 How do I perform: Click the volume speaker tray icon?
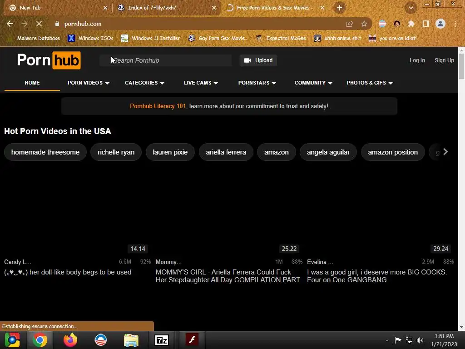pyautogui.click(x=420, y=340)
